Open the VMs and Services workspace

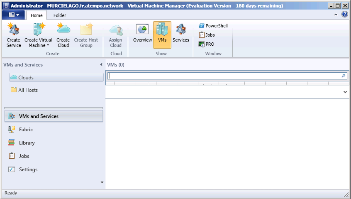click(54, 116)
